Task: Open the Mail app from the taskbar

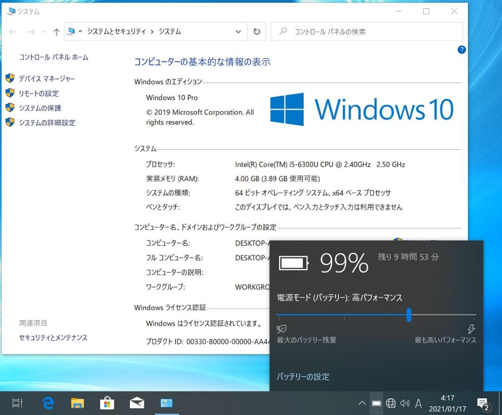Action: [x=137, y=403]
